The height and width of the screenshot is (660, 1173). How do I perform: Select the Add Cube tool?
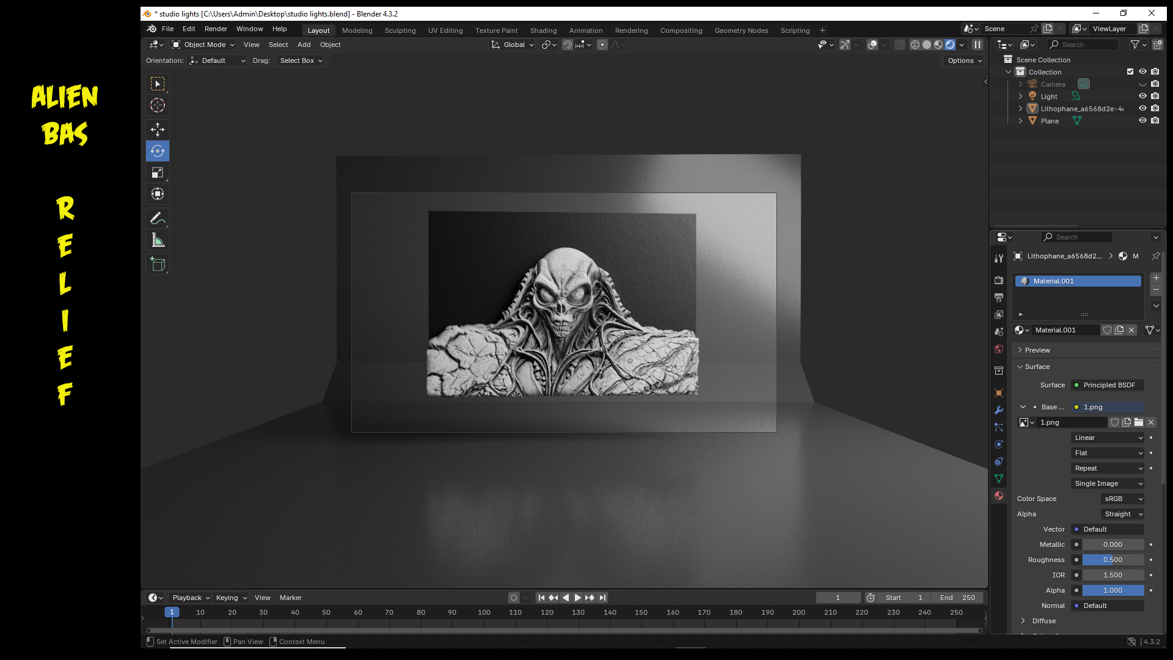coord(158,264)
